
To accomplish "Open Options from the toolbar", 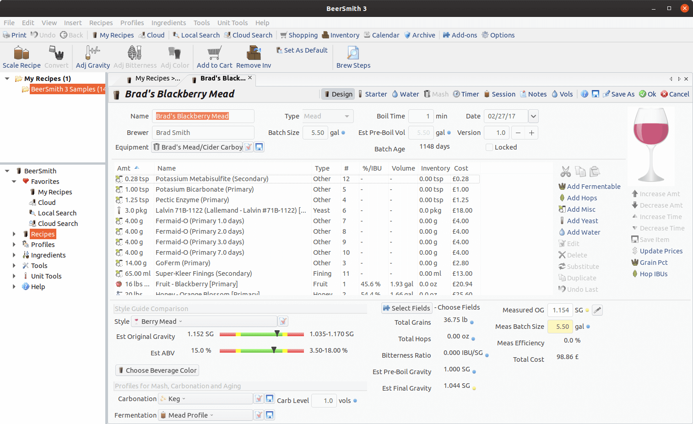I will click(x=498, y=35).
